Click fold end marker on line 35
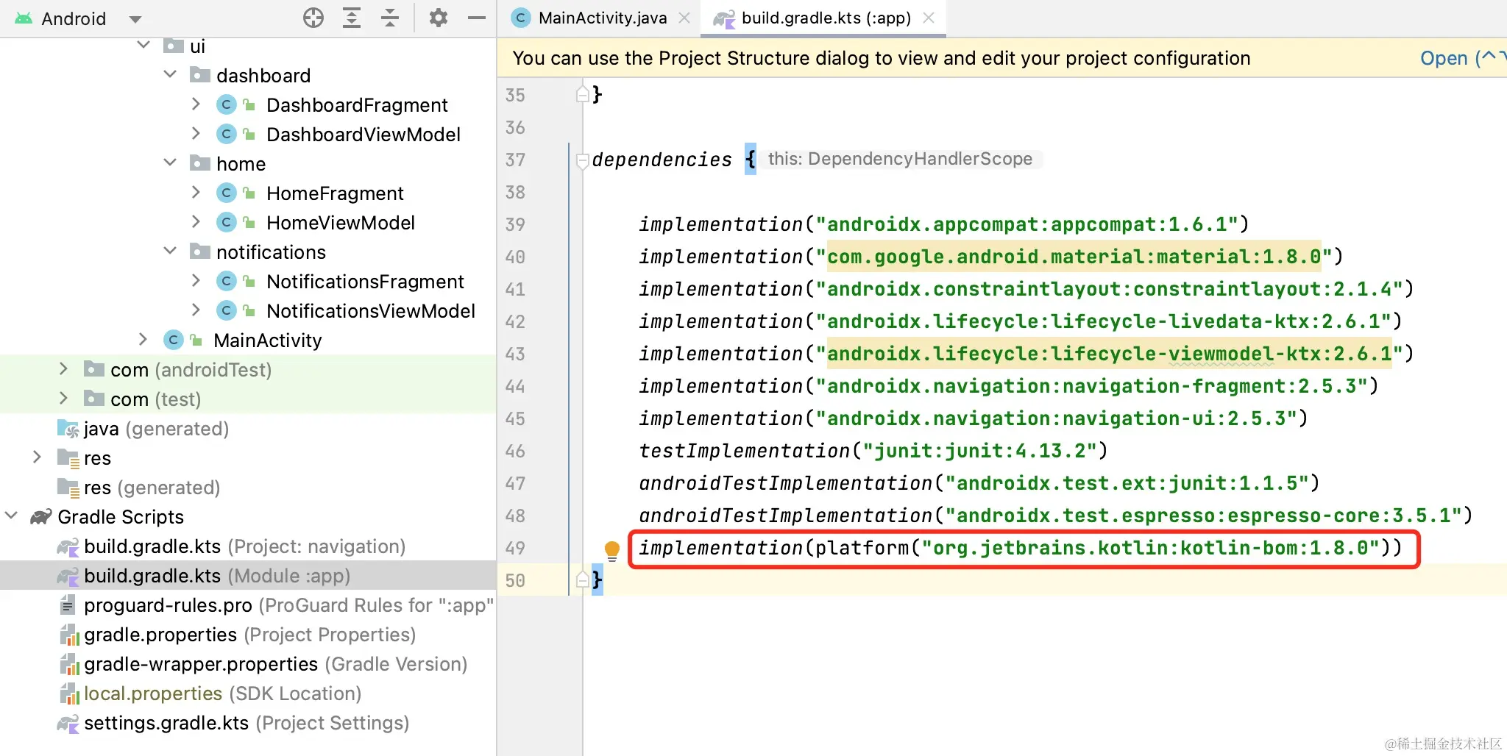 (582, 94)
